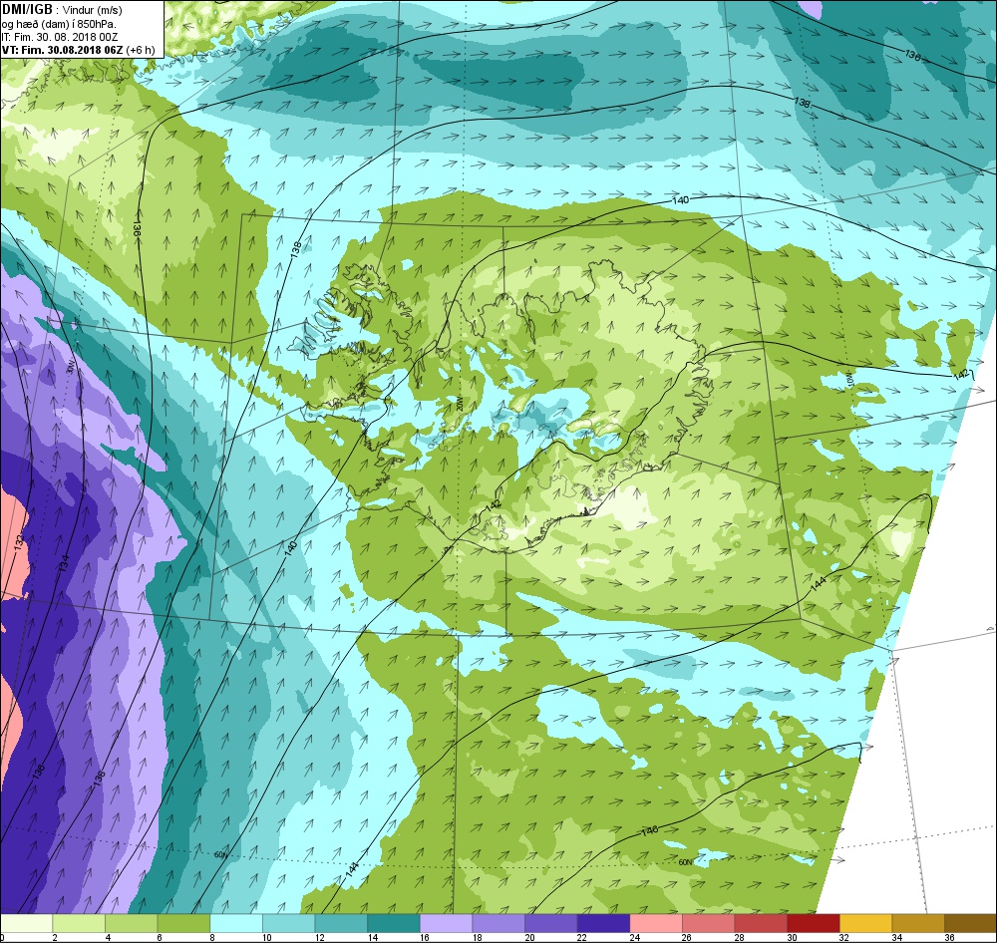Click the legend scale number 16
Viewport: 997px width, 943px height.
pyautogui.click(x=425, y=937)
